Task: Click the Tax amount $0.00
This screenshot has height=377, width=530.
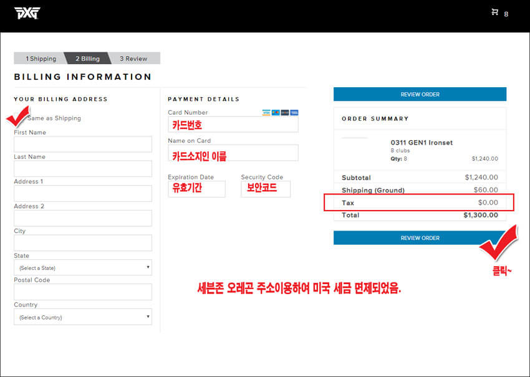Action: click(488, 203)
